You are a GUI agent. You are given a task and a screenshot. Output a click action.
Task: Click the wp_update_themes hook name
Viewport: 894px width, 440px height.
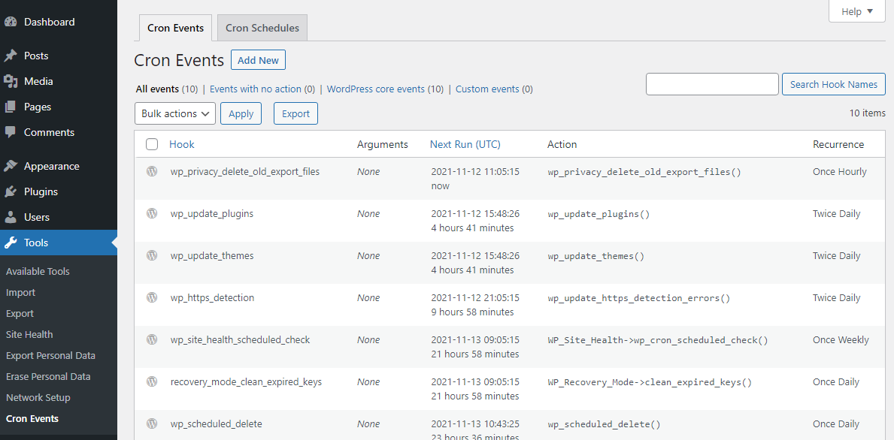click(x=212, y=255)
